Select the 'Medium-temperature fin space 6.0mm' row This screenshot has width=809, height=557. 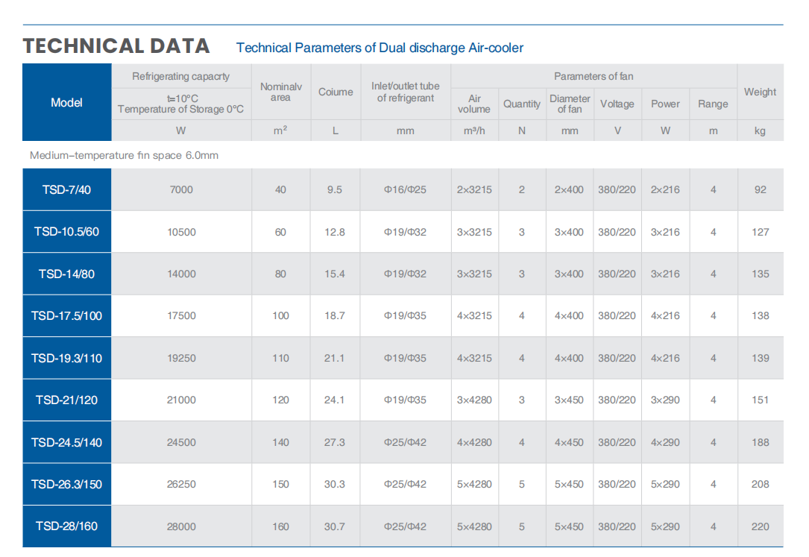tap(124, 156)
